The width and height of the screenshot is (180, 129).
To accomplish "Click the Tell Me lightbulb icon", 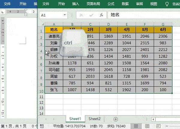I will point(167,4).
